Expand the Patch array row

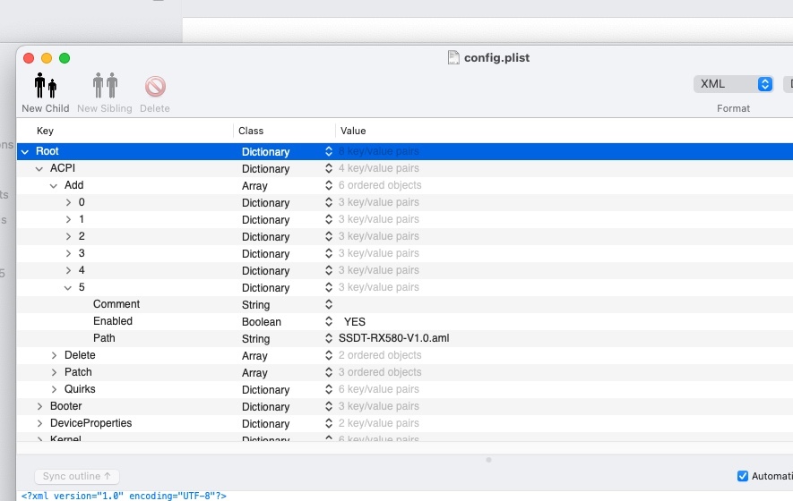point(54,373)
